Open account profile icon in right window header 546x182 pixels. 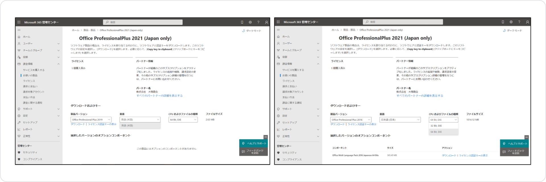[x=528, y=22]
